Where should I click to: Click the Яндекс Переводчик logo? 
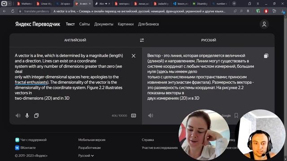(38, 24)
